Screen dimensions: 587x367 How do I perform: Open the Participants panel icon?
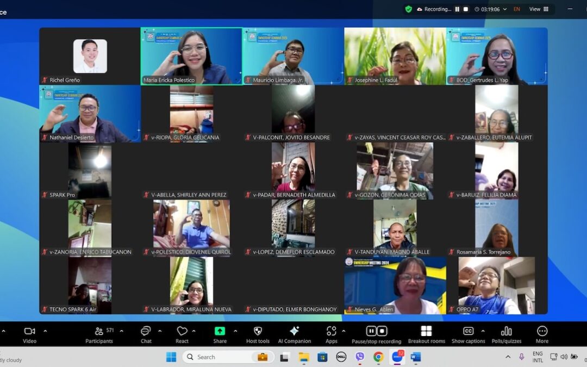pyautogui.click(x=99, y=331)
